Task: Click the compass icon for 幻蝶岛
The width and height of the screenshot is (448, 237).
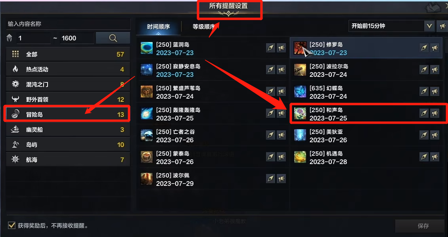Action: pos(424,92)
